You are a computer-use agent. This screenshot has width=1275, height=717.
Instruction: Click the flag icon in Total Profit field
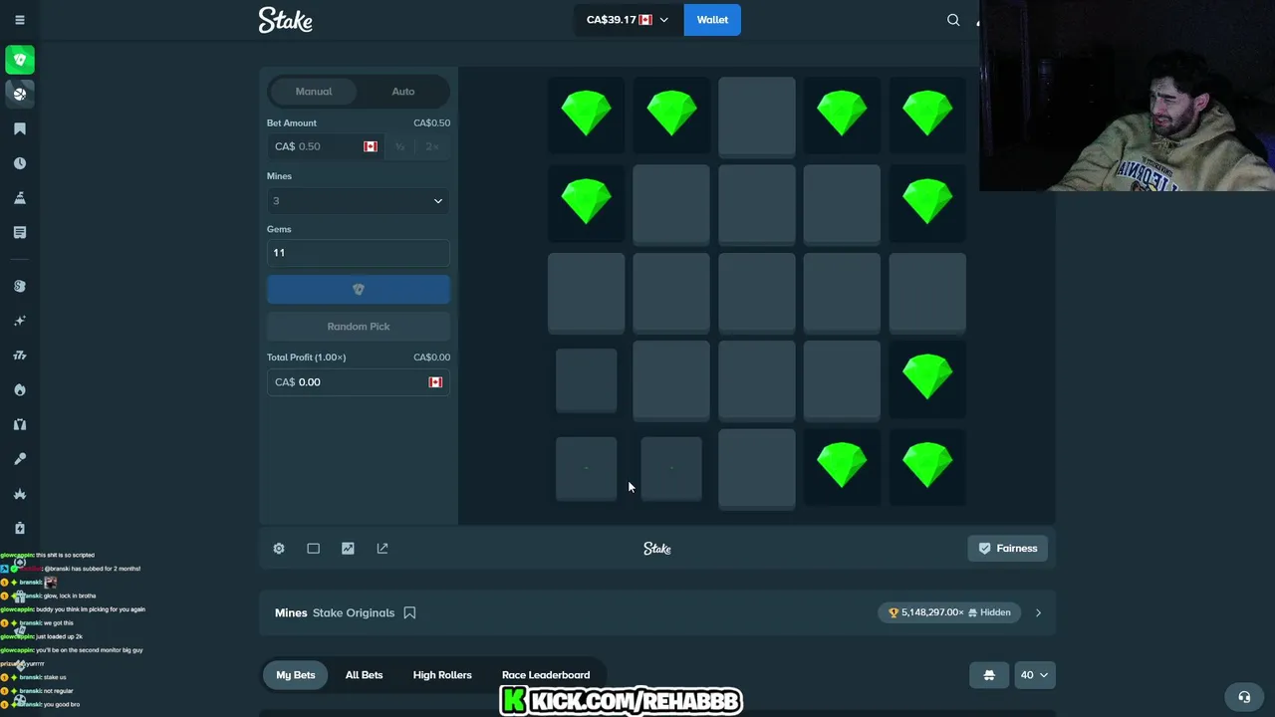[x=435, y=382]
